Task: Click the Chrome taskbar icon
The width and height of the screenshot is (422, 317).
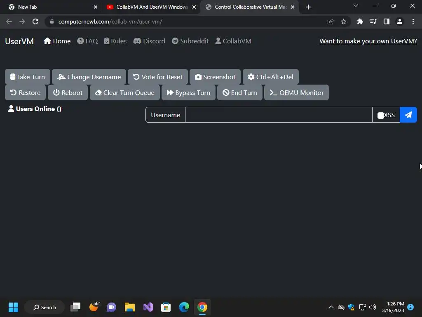Action: [x=202, y=307]
